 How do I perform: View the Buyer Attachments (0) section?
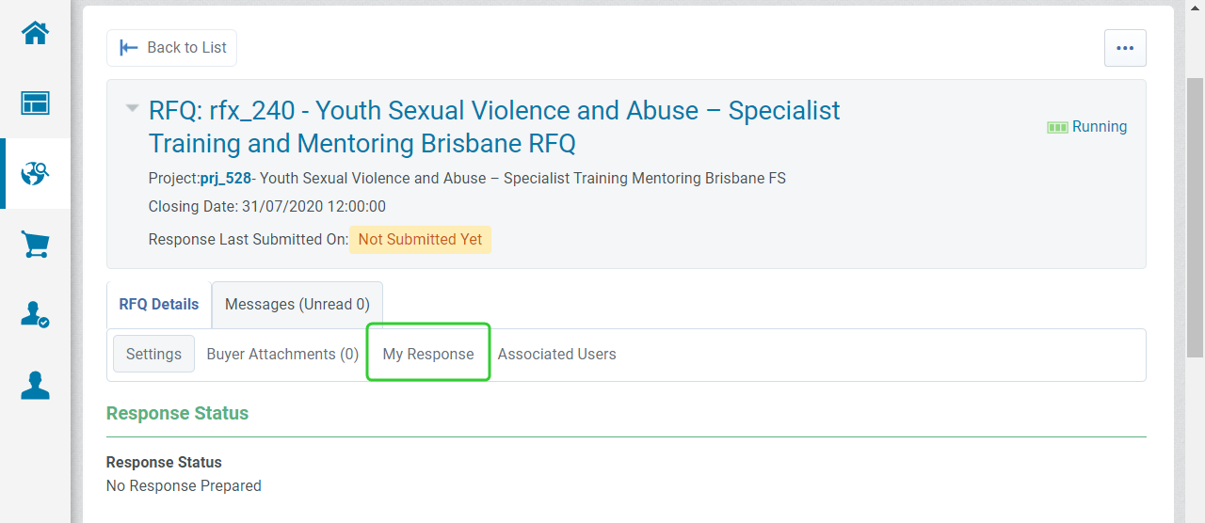pos(282,354)
